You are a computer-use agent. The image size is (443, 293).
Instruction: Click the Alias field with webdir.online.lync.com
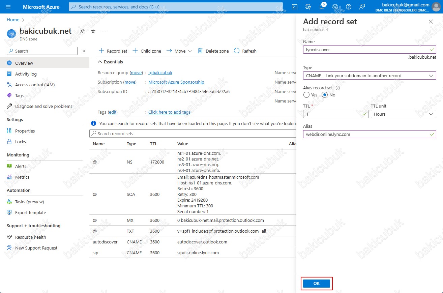(x=370, y=134)
